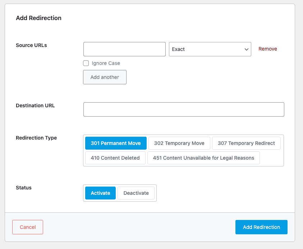Click the Cancel button

pyautogui.click(x=28, y=227)
